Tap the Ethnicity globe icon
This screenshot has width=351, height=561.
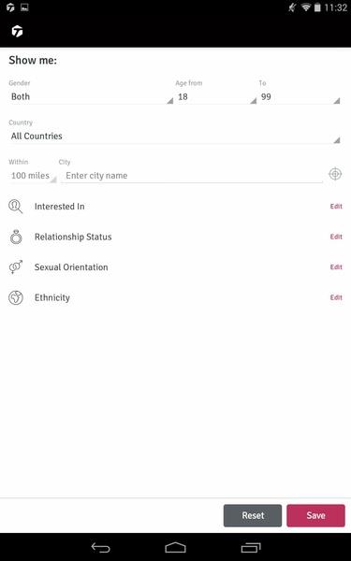pyautogui.click(x=16, y=297)
